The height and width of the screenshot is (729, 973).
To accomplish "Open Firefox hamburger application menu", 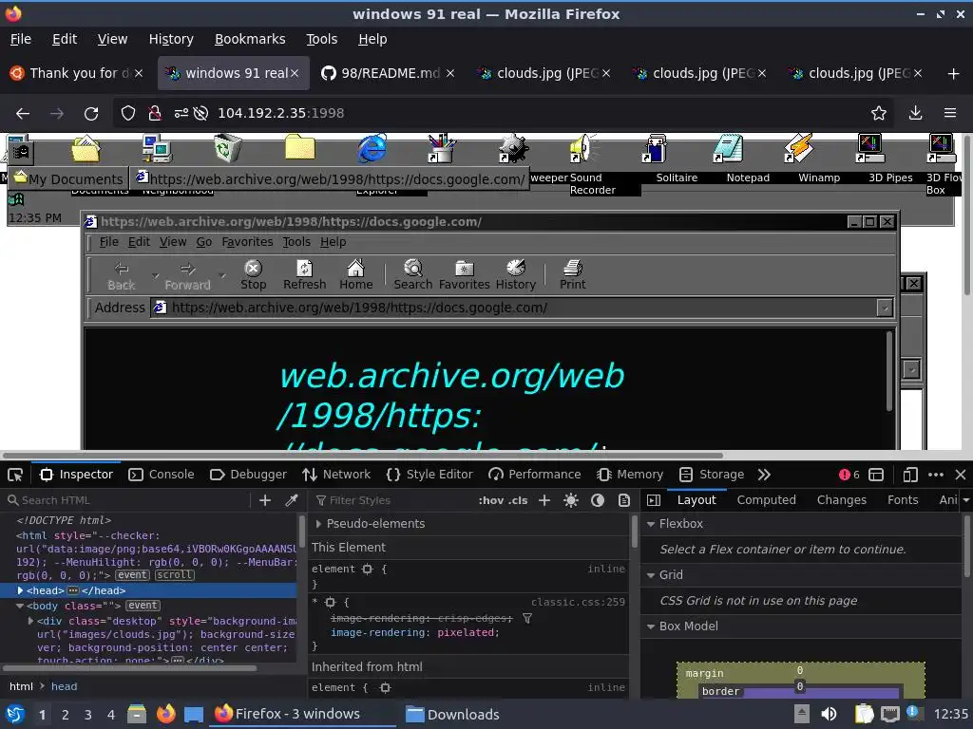I will (x=950, y=113).
